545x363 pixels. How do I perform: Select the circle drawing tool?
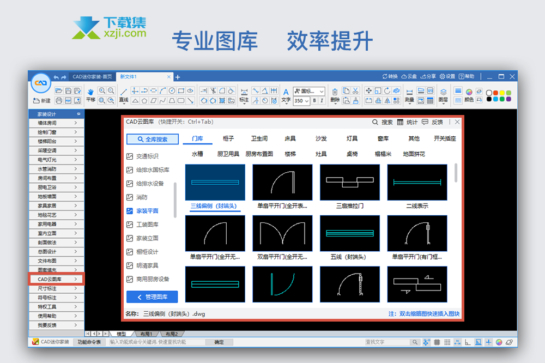coord(172,90)
